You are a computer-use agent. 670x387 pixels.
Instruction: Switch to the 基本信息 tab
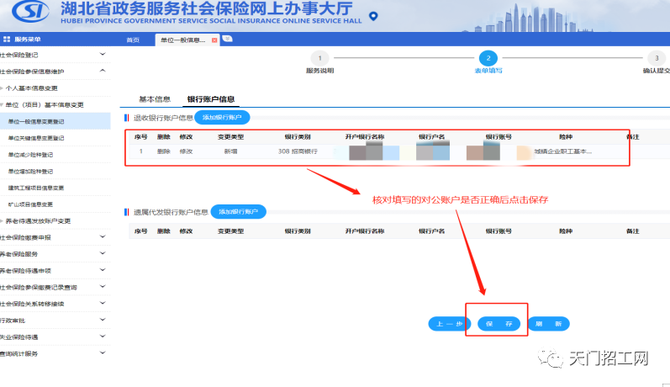pos(154,99)
